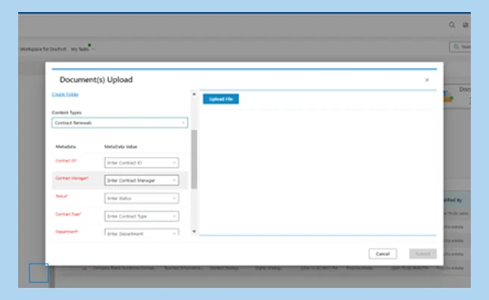
Task: Open the My Tasks tab in background
Action: 79,49
